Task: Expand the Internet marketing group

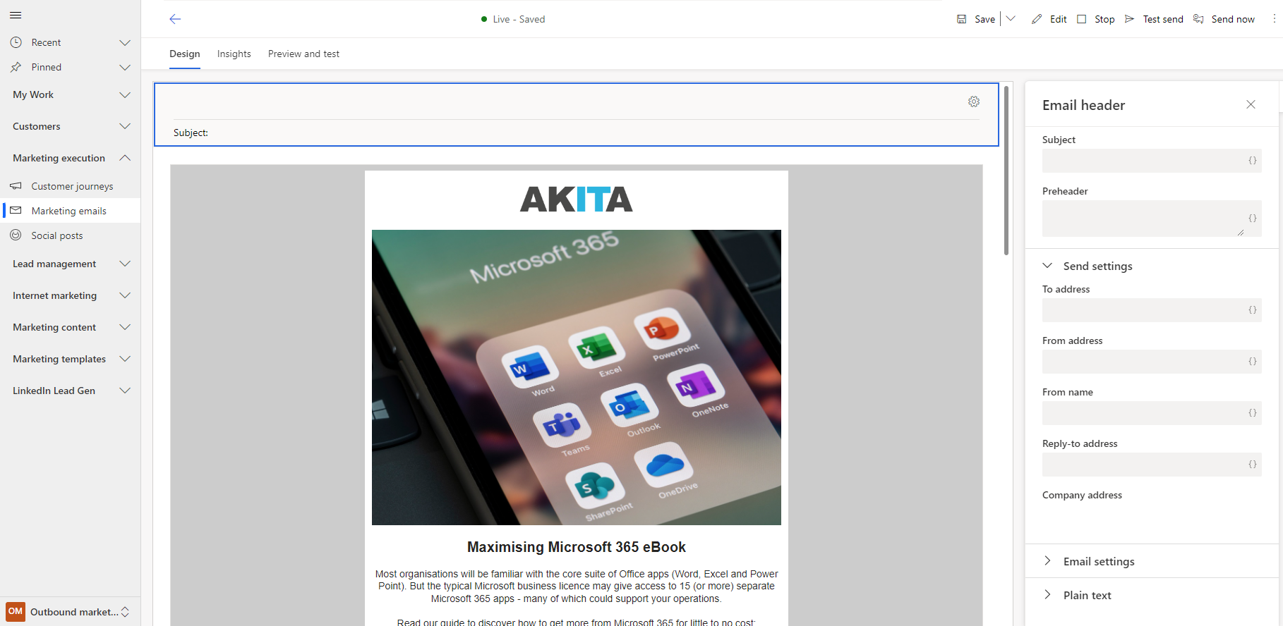Action: (125, 295)
